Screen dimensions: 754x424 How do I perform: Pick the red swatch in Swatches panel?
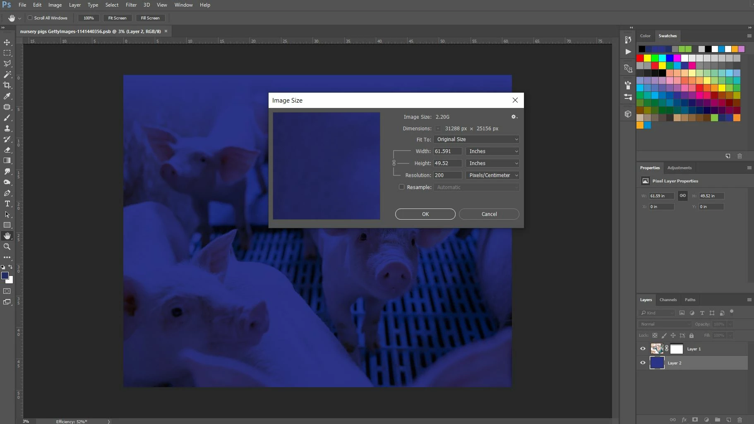(640, 58)
